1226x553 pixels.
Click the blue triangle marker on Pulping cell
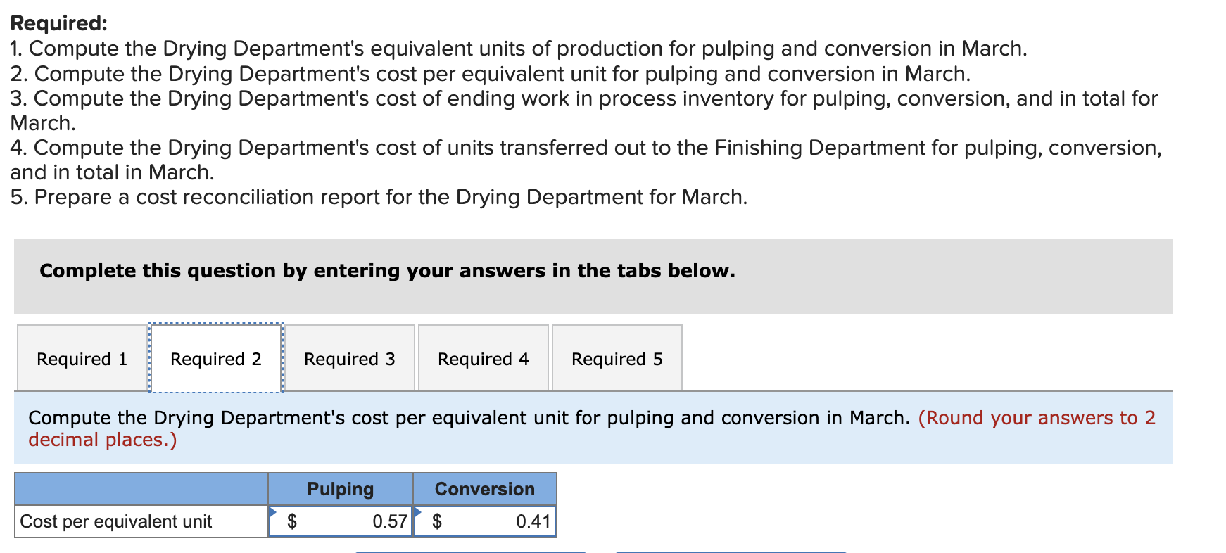point(272,511)
